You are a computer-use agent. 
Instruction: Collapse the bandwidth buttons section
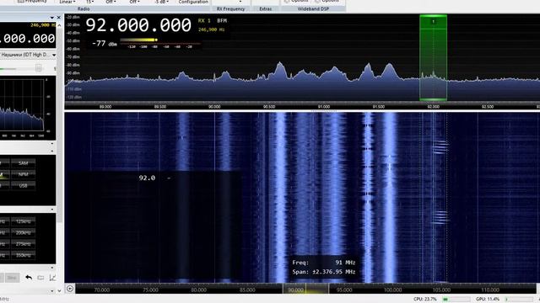tap(52, 210)
